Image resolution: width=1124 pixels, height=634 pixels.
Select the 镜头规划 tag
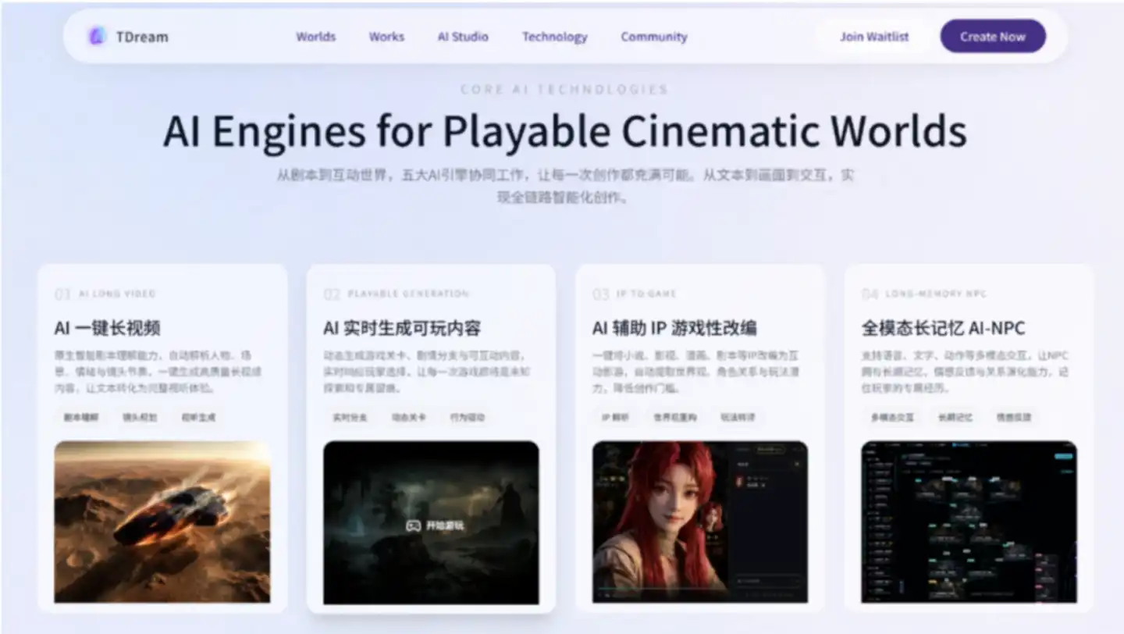tap(140, 417)
